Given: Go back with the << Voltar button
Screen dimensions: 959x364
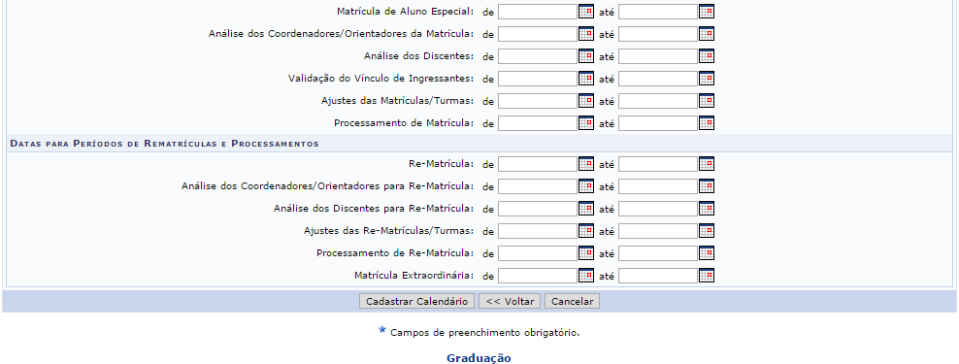Looking at the screenshot, I should tap(510, 301).
